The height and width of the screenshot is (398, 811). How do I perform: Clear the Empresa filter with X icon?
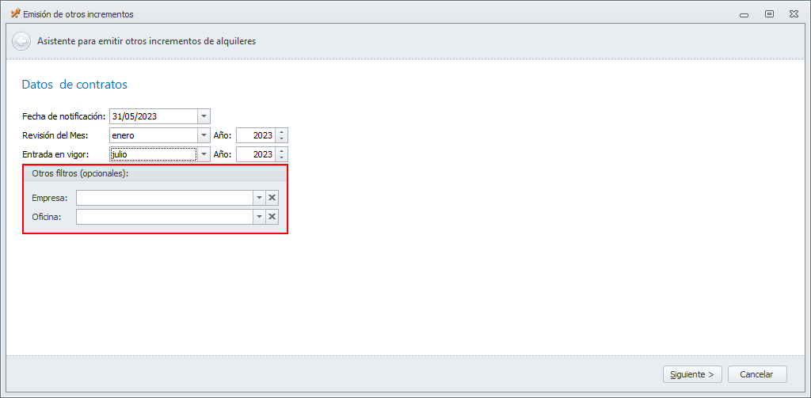click(272, 198)
